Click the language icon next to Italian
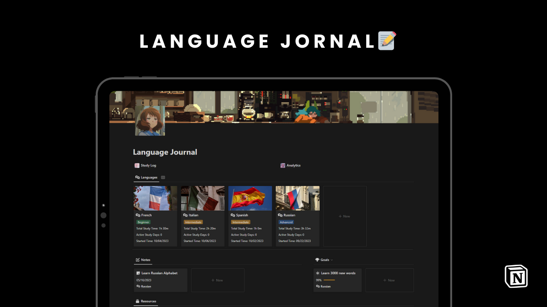Screen dimensions: 547x307 [185, 215]
